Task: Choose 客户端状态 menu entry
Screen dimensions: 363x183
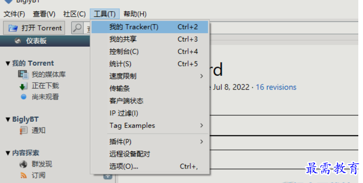Action: tap(150, 101)
